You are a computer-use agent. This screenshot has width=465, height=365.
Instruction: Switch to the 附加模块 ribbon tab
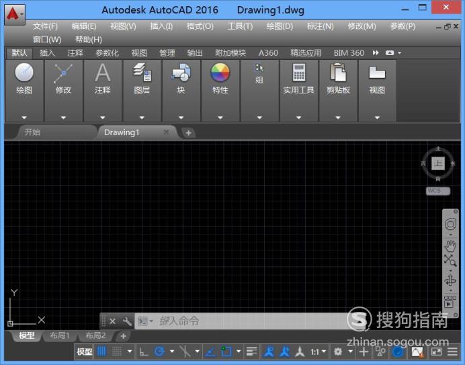pos(230,53)
